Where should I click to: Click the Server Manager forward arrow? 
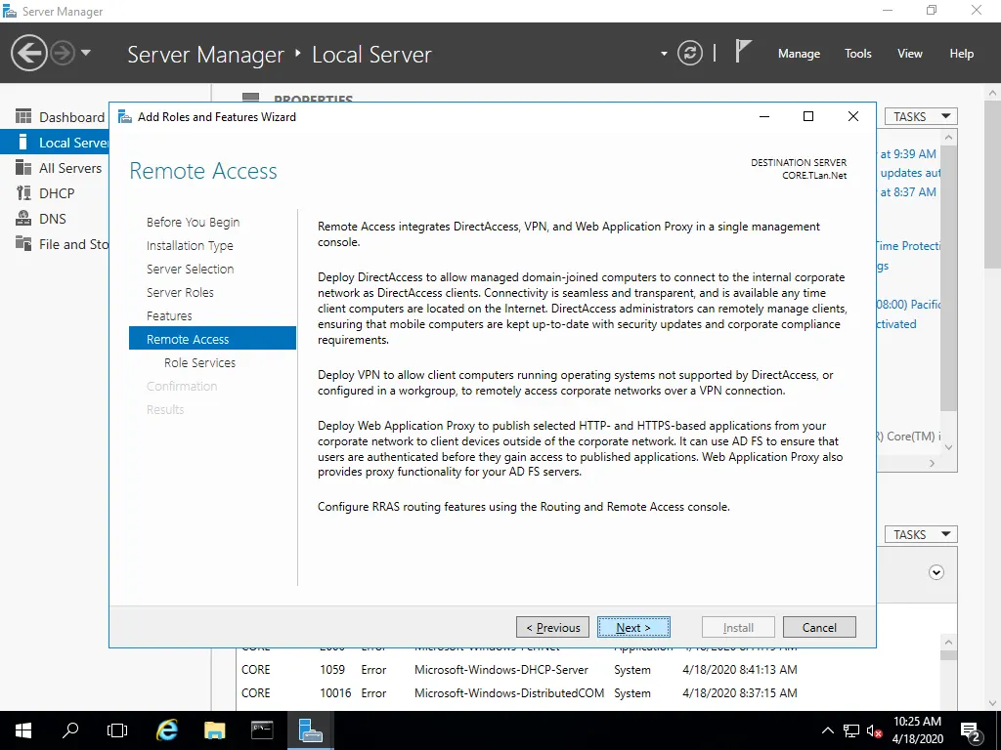pyautogui.click(x=63, y=53)
